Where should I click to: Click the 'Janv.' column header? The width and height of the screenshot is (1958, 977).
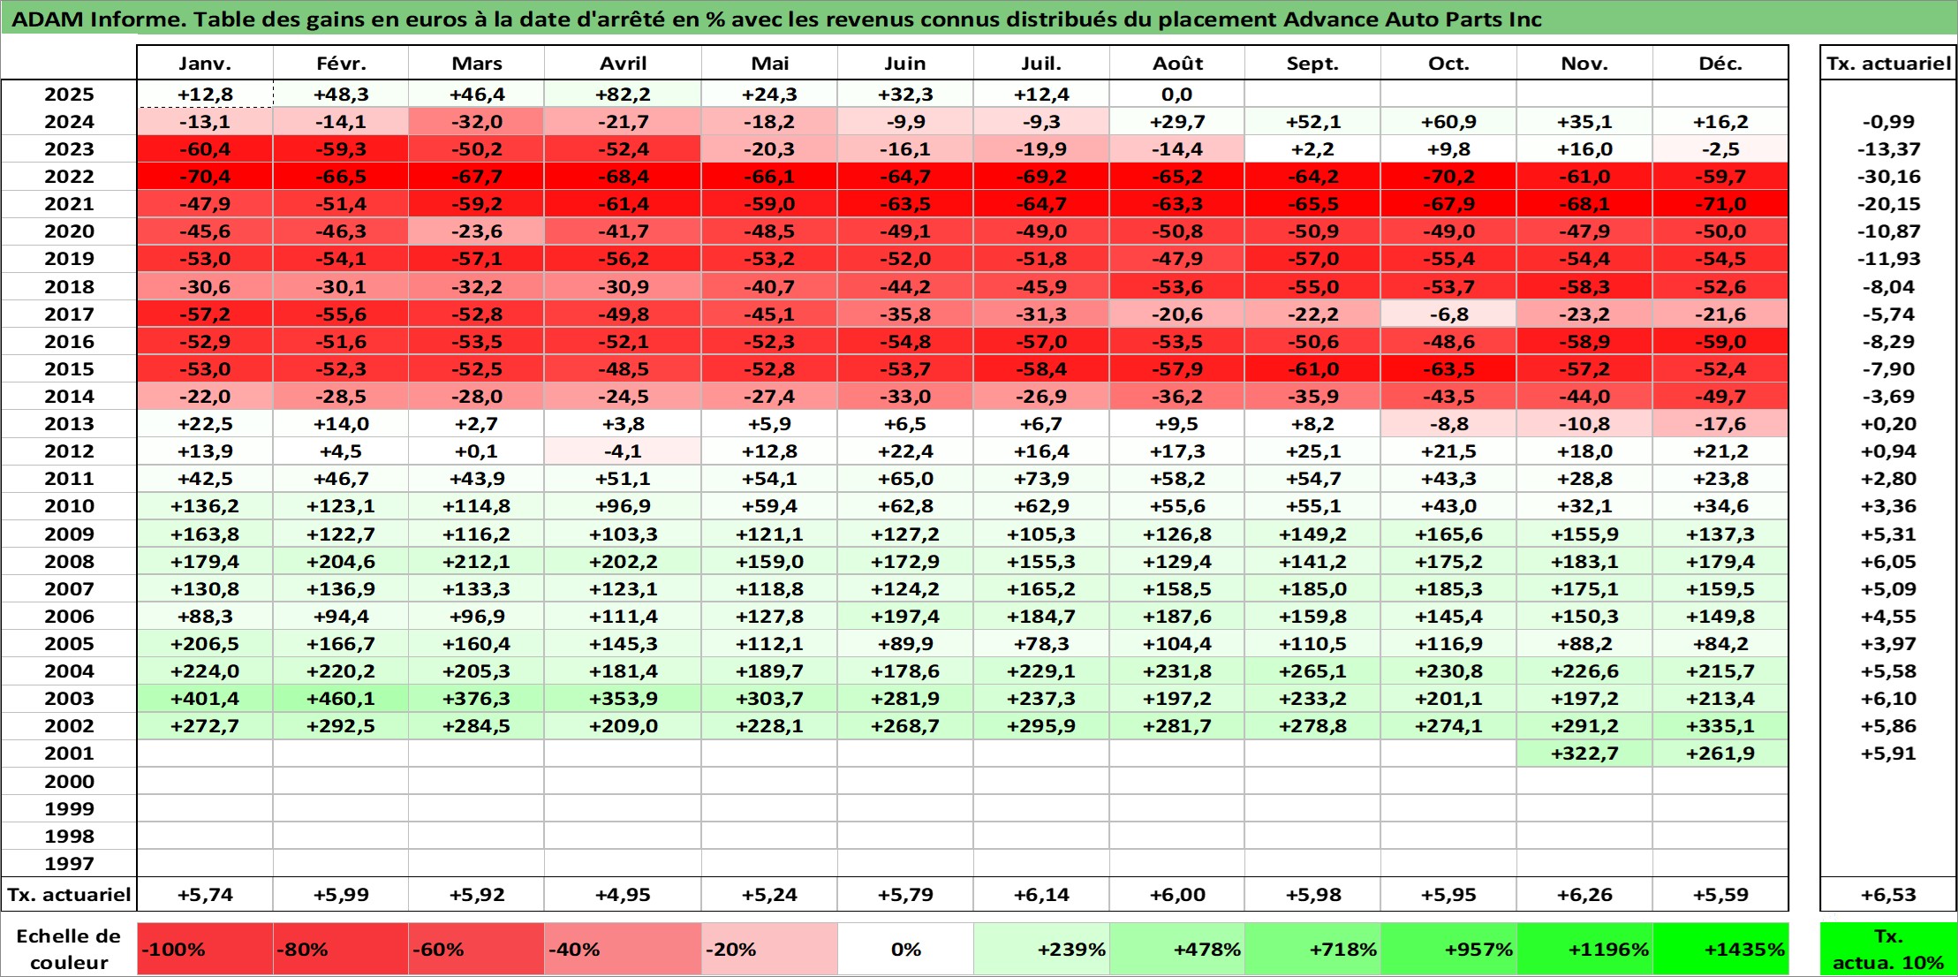pyautogui.click(x=205, y=63)
